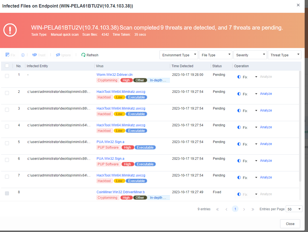Click the Status column header
Viewport: 308px width, 232px height.
click(x=217, y=66)
